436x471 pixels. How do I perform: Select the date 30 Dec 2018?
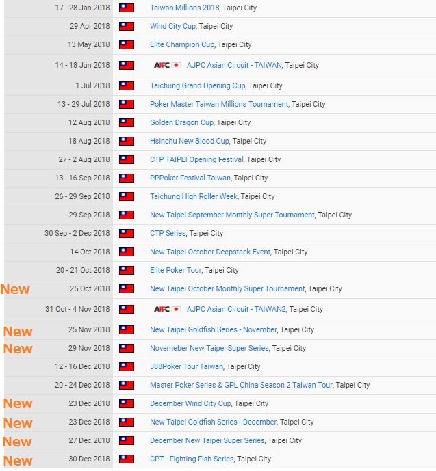pos(89,459)
